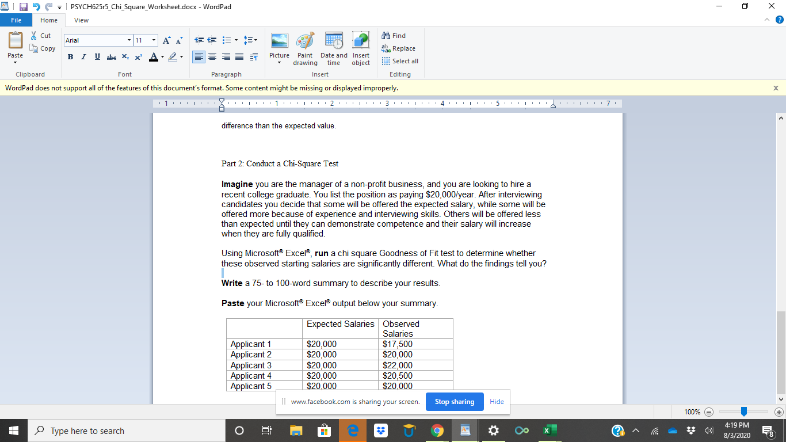Click the Redo arrow in title bar
Image resolution: width=786 pixels, height=442 pixels.
pos(48,6)
